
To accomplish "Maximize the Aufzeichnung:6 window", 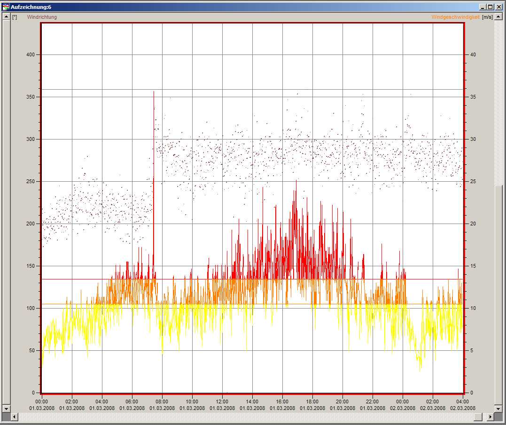I will click(490, 7).
